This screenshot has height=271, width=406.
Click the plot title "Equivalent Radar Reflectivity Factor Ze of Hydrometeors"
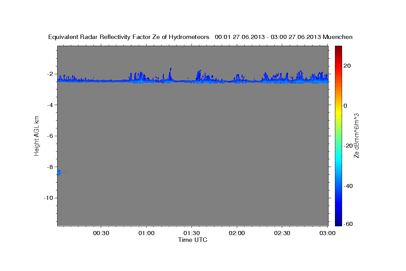tap(129, 37)
